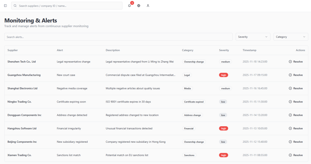The height and width of the screenshot is (164, 311).
Task: Click the Timestamp column header
Action: [x=249, y=50]
